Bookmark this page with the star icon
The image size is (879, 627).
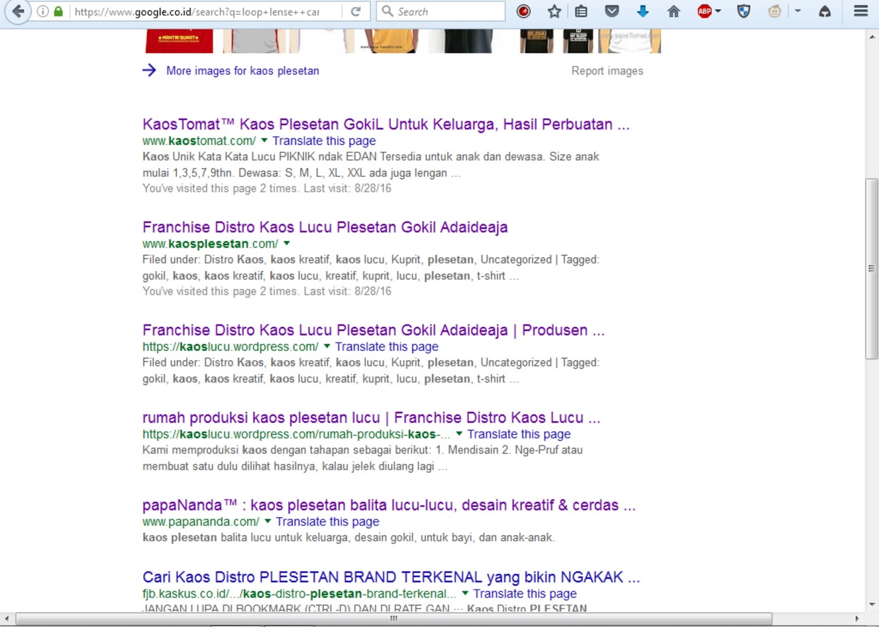554,11
